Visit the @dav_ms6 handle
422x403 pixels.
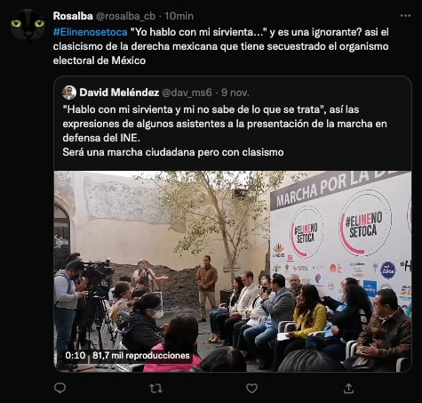point(187,93)
